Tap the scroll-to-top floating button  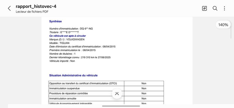click(117, 94)
